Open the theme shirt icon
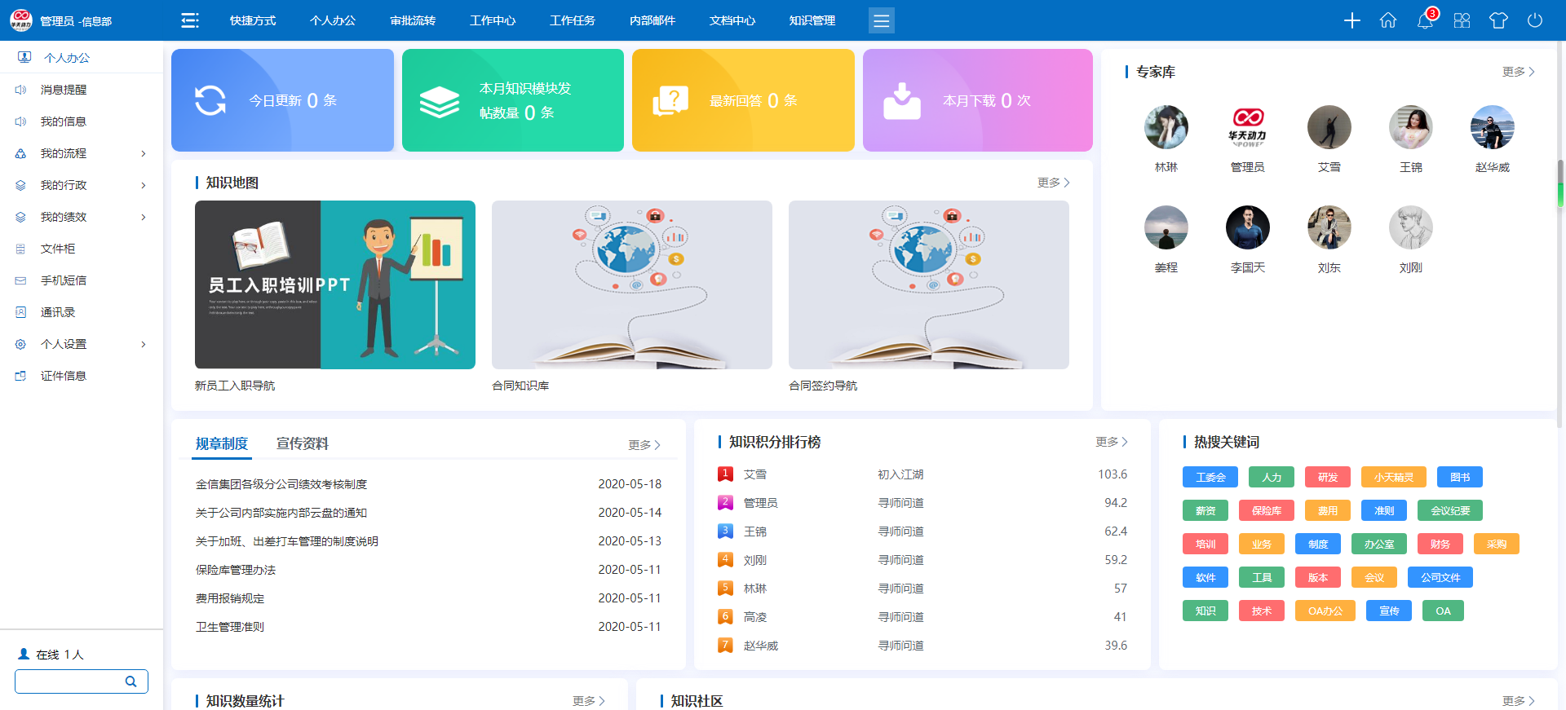 point(1498,20)
